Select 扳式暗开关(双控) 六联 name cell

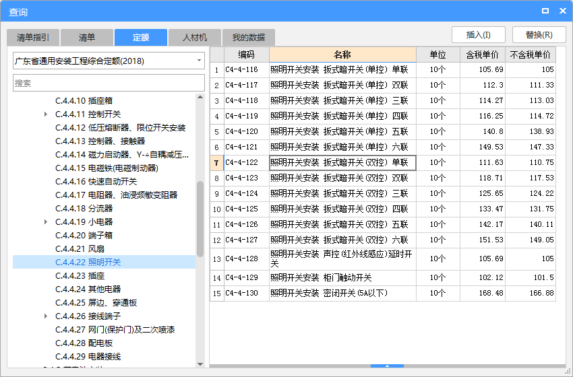click(342, 240)
